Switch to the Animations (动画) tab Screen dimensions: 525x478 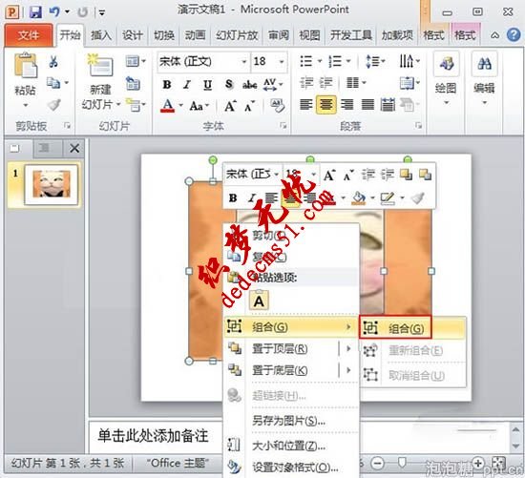pos(195,35)
